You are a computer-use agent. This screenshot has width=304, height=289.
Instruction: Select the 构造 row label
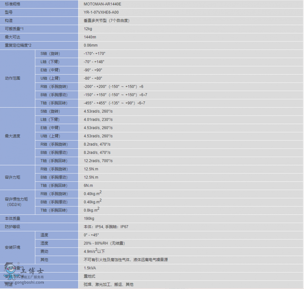coord(9,21)
